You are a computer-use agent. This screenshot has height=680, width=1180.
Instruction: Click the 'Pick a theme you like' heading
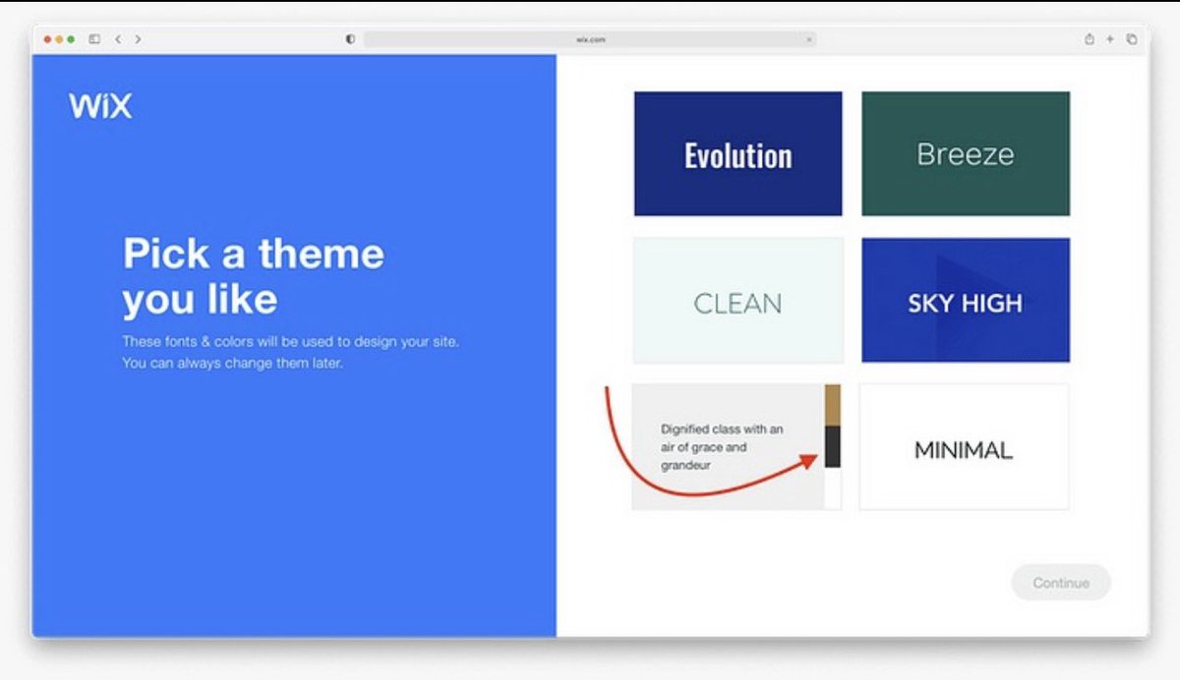pos(253,276)
